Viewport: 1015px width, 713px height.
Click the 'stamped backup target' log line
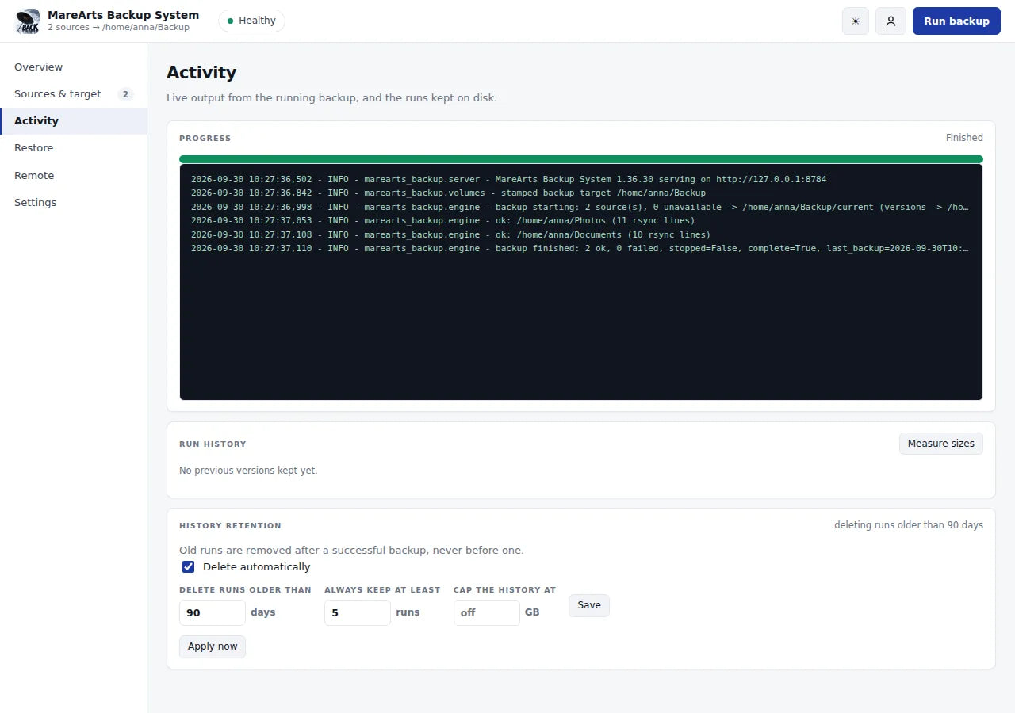tap(448, 193)
